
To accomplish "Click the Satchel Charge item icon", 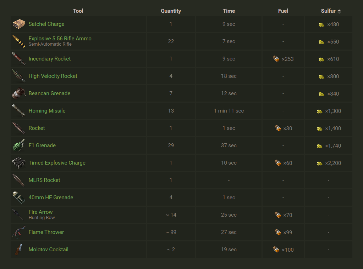I will [x=19, y=24].
